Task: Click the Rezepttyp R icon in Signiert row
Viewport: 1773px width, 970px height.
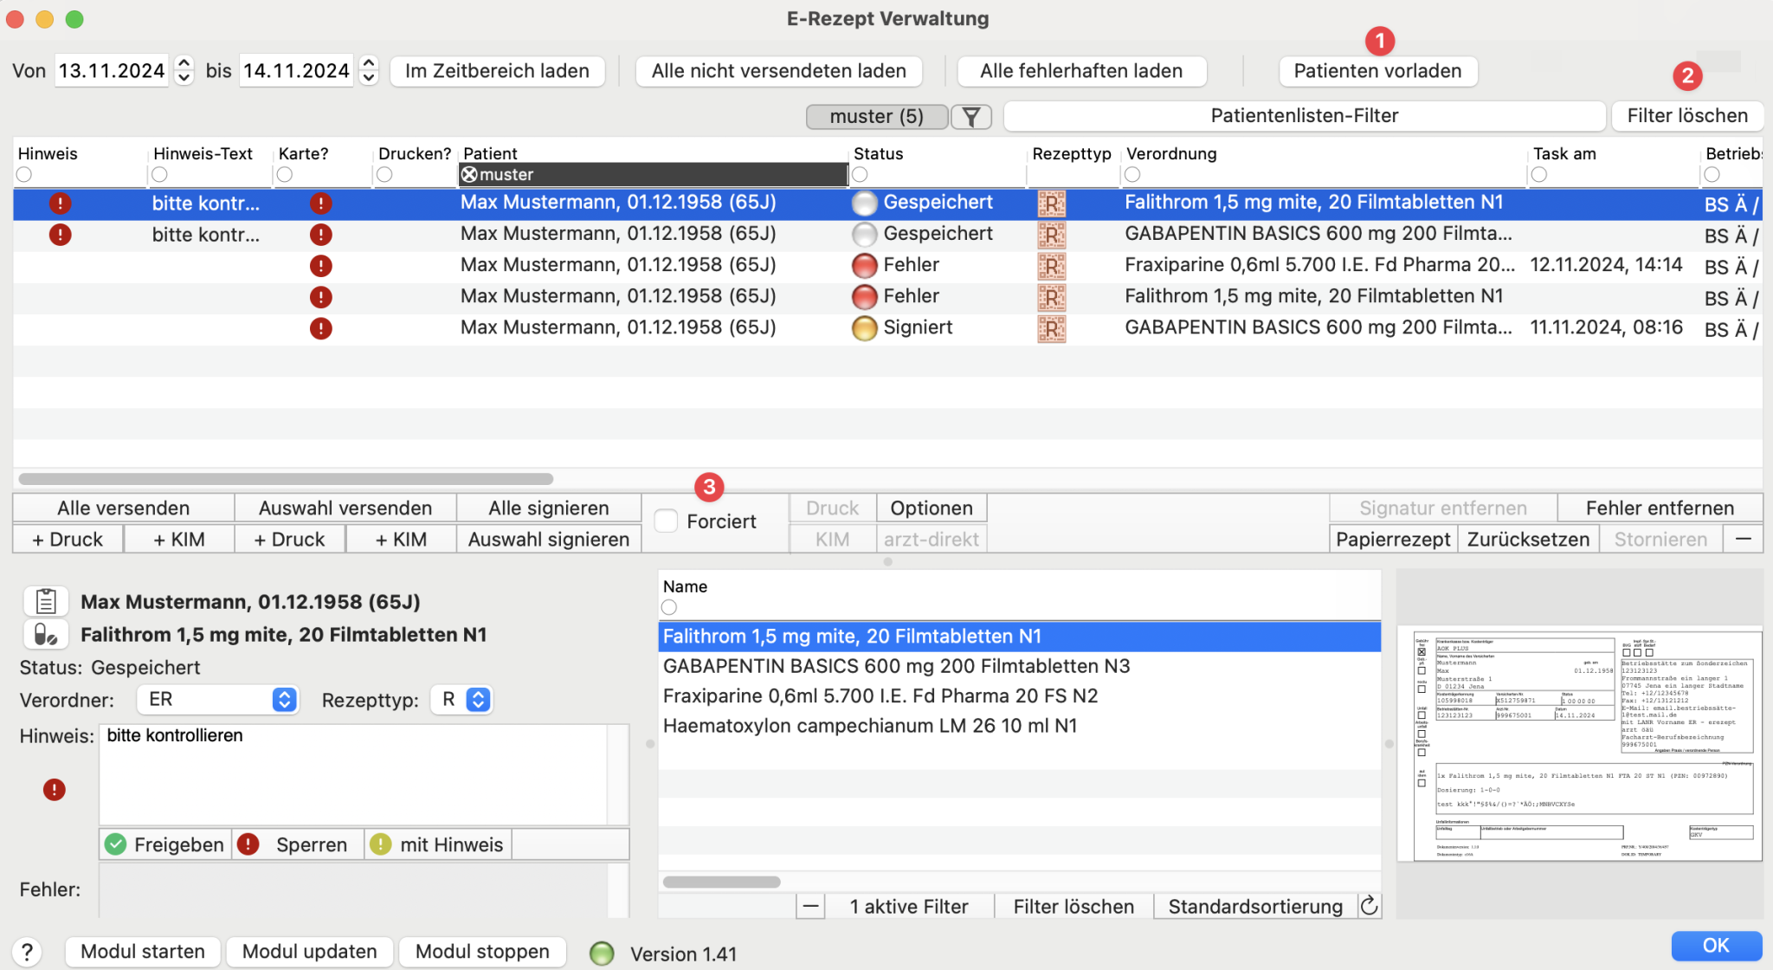Action: click(x=1051, y=328)
